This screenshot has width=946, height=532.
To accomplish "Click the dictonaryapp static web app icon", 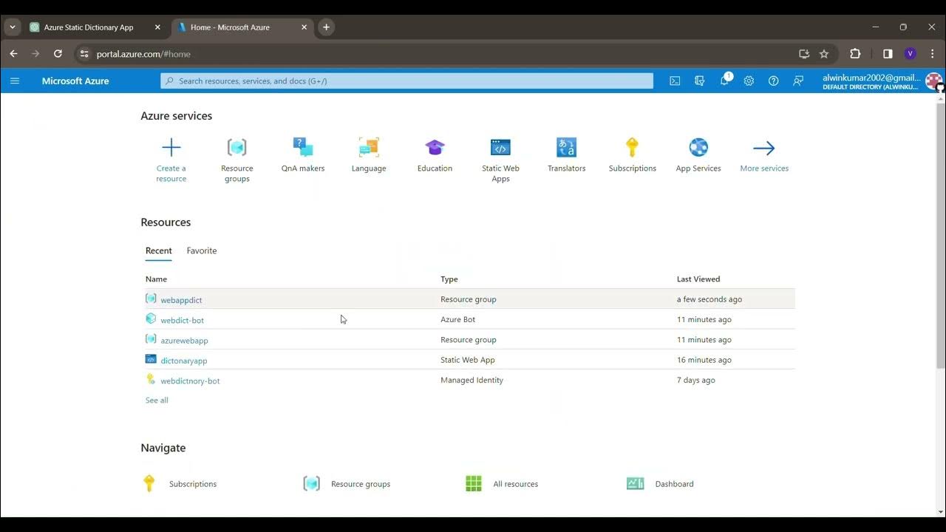I will pyautogui.click(x=151, y=359).
